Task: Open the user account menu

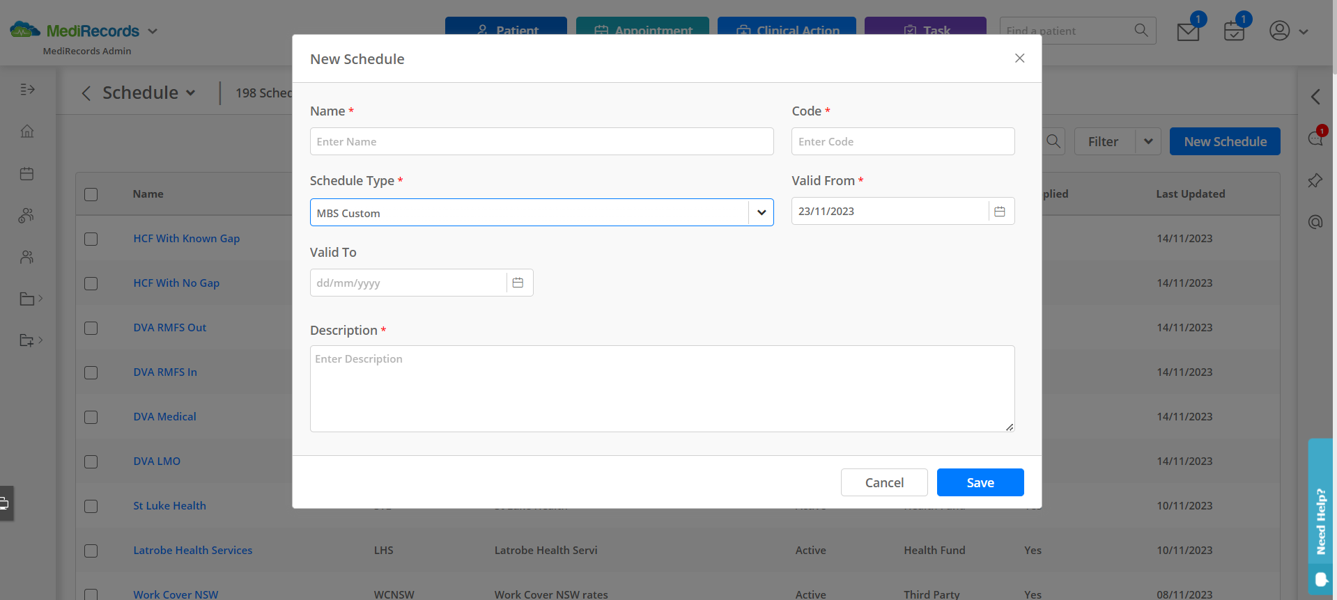Action: tap(1288, 31)
